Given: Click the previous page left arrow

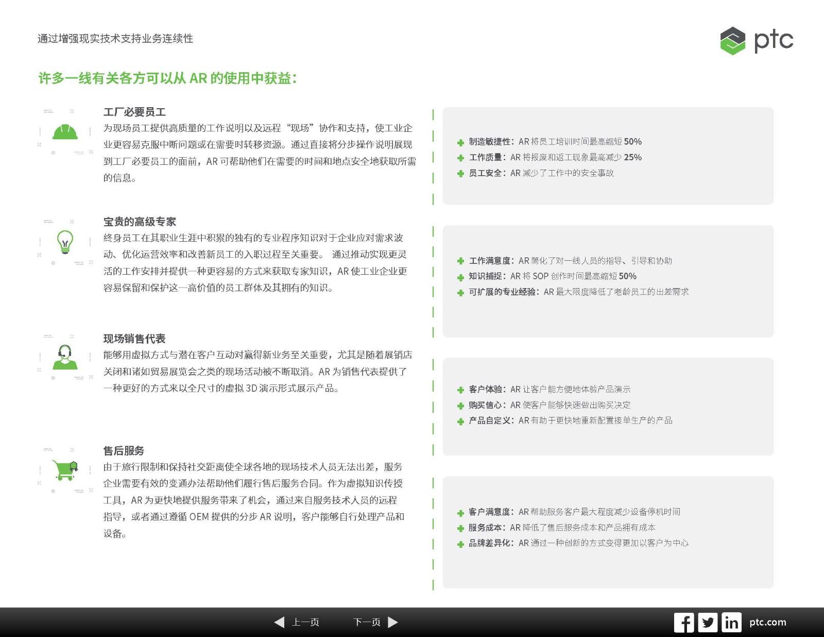Looking at the screenshot, I should [x=280, y=622].
